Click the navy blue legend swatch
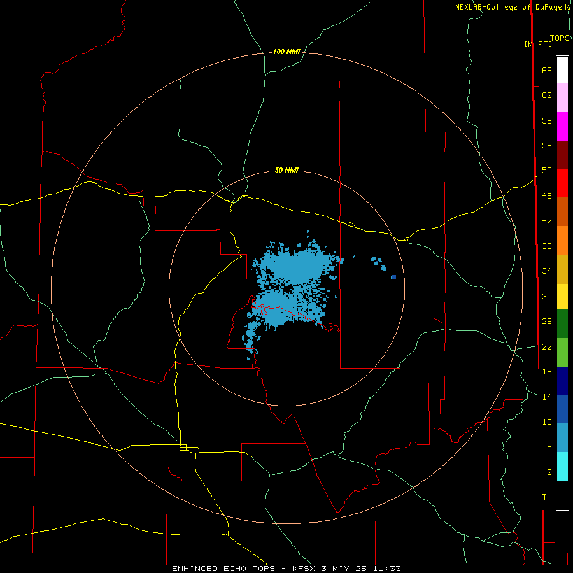The width and height of the screenshot is (573, 573). coord(562,381)
